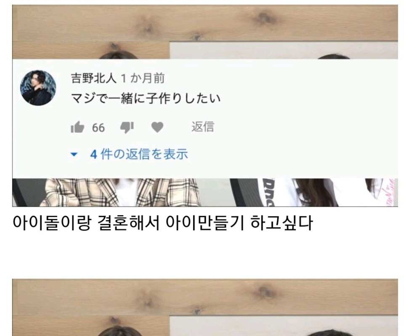409x336 pixels.
Task: Click the wood panel background atop the first image
Action: pyautogui.click(x=205, y=24)
